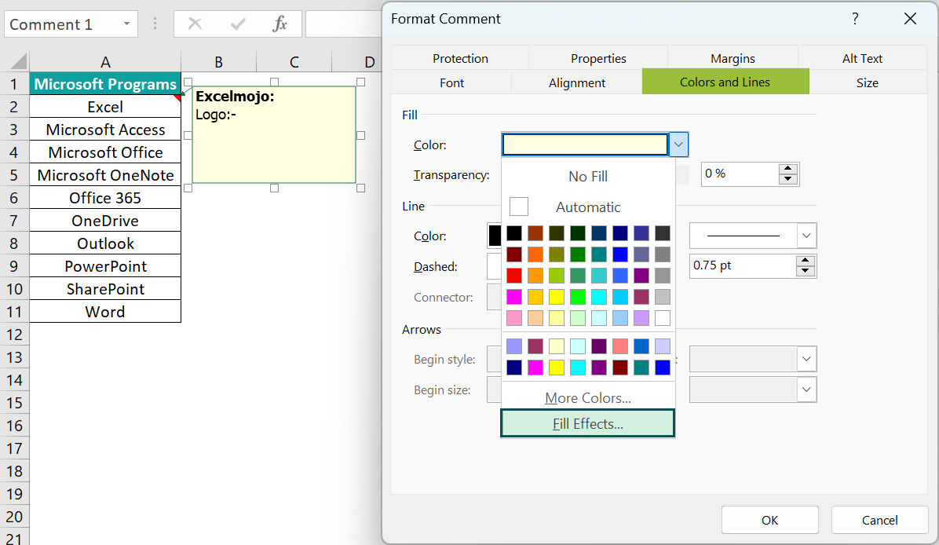Screen dimensions: 939x545
Task: Select the Office 365 cell
Action: coord(105,198)
